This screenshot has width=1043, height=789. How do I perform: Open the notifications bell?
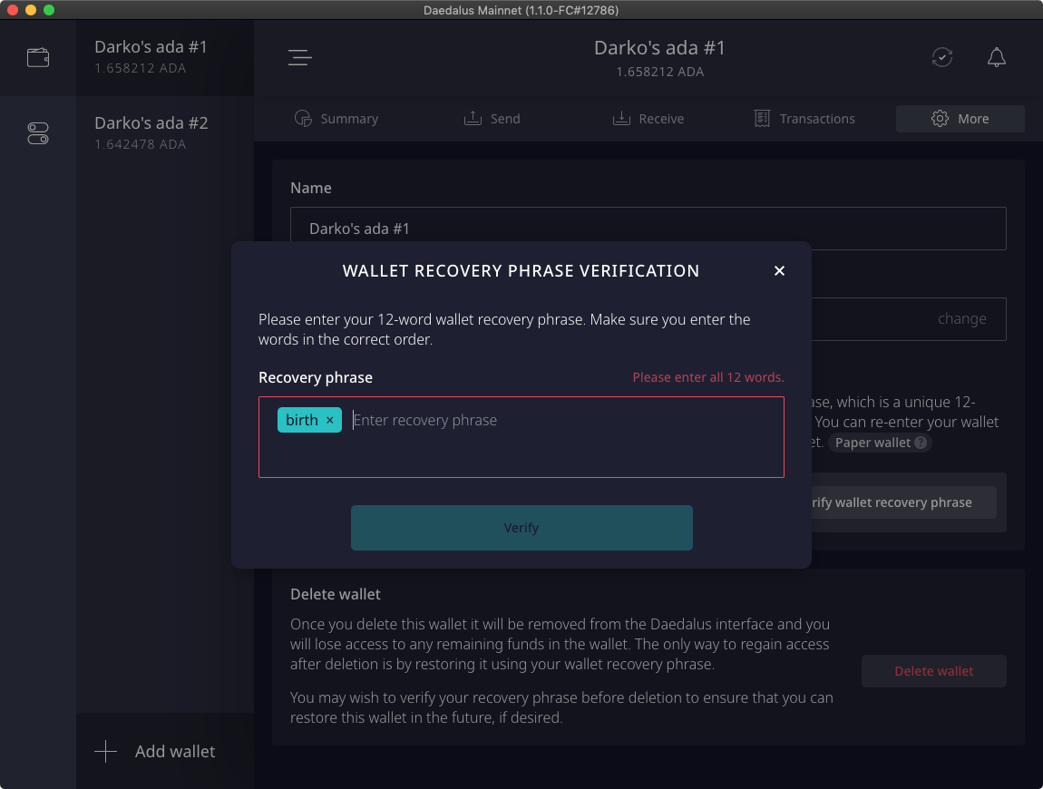click(996, 58)
